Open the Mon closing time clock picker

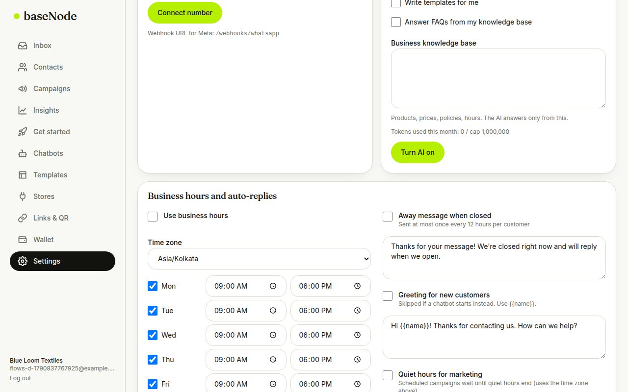pos(358,286)
